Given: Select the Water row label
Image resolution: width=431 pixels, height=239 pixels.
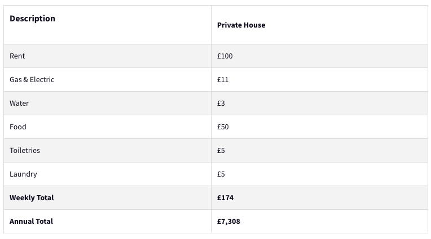Looking at the screenshot, I should point(19,103).
